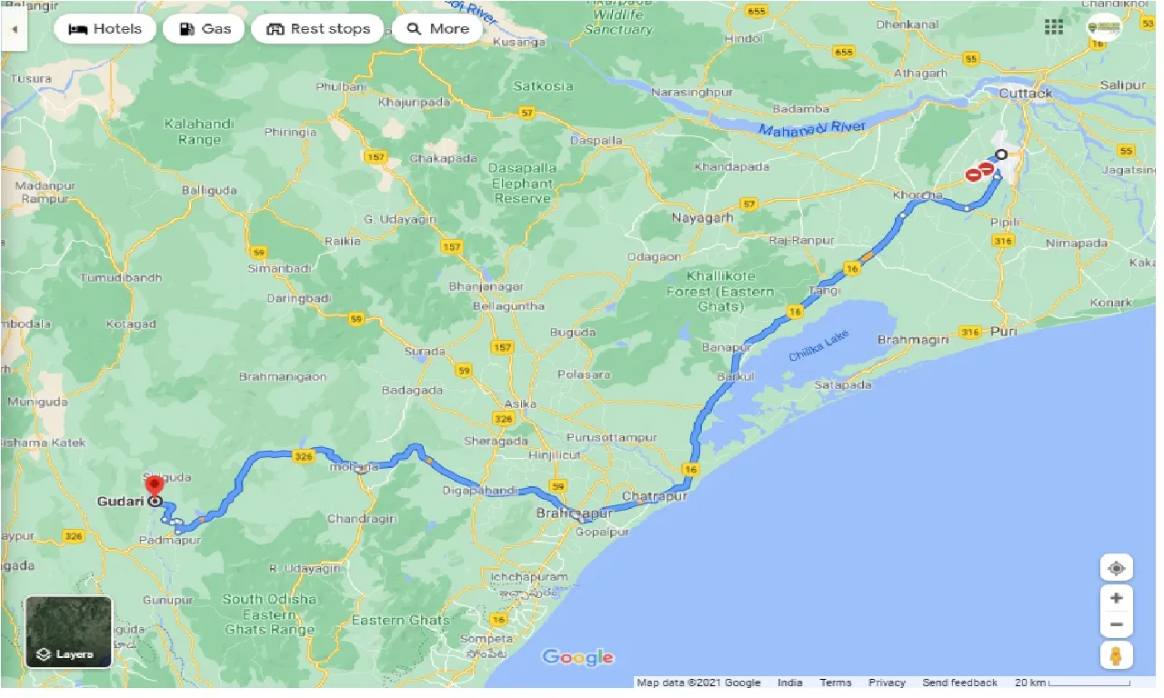Toggle the Rest stops filter off
Screen dimensions: 1164x698
point(317,28)
